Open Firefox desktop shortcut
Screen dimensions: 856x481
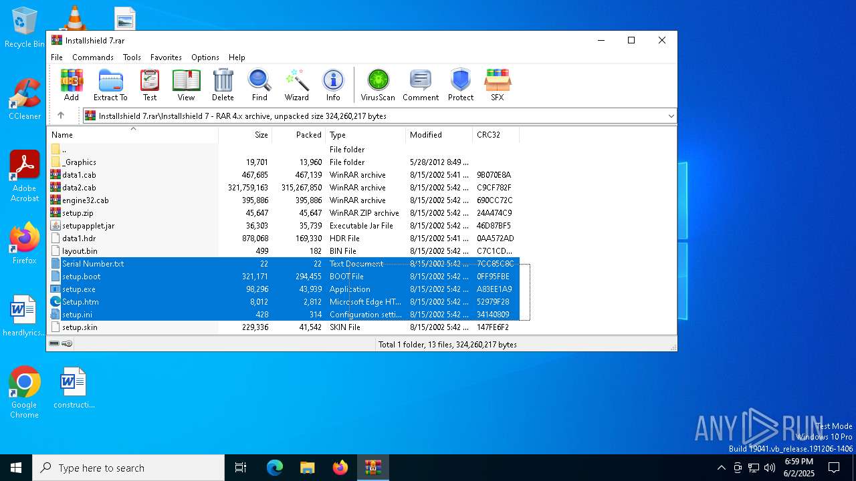coord(25,244)
